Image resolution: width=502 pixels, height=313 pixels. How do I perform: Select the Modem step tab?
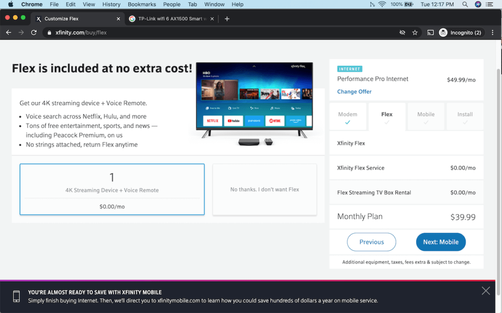[x=348, y=117]
